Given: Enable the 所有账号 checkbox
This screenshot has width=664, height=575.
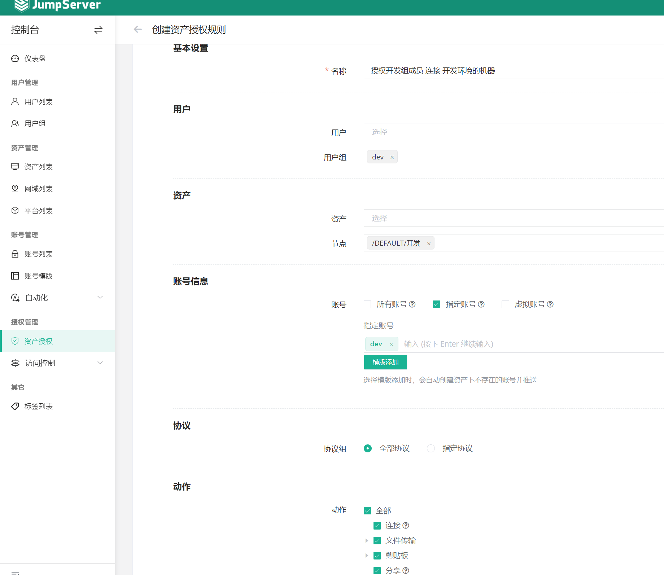Looking at the screenshot, I should (367, 304).
